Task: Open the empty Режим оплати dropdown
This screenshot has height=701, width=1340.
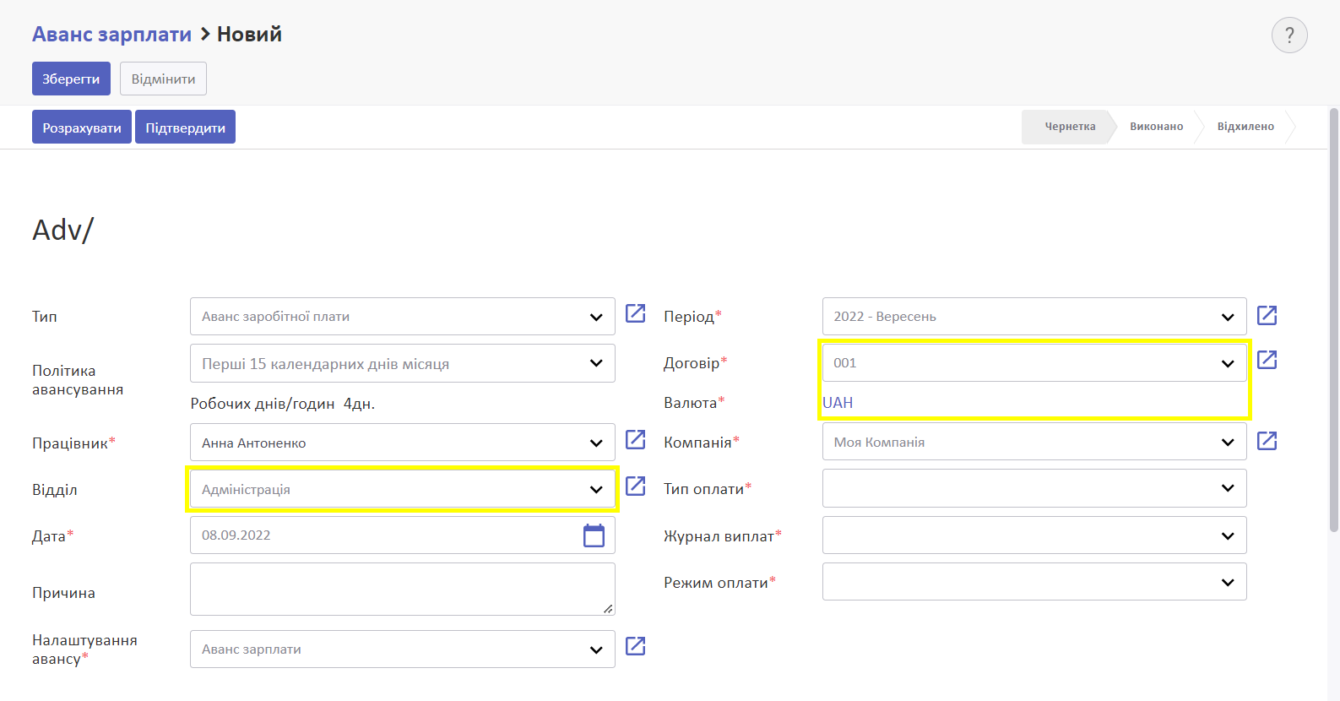Action: [1034, 582]
